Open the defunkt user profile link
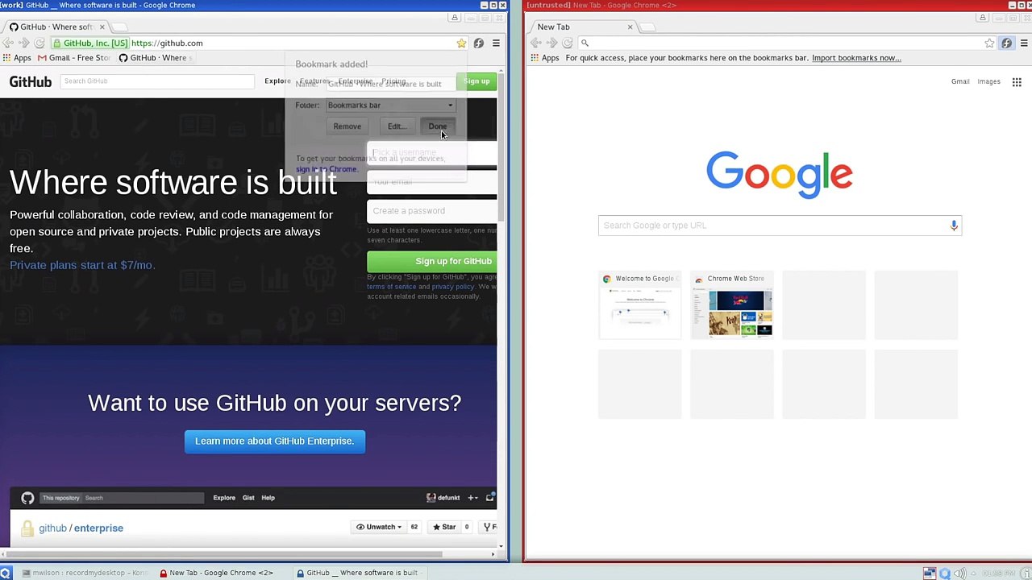 pyautogui.click(x=443, y=498)
